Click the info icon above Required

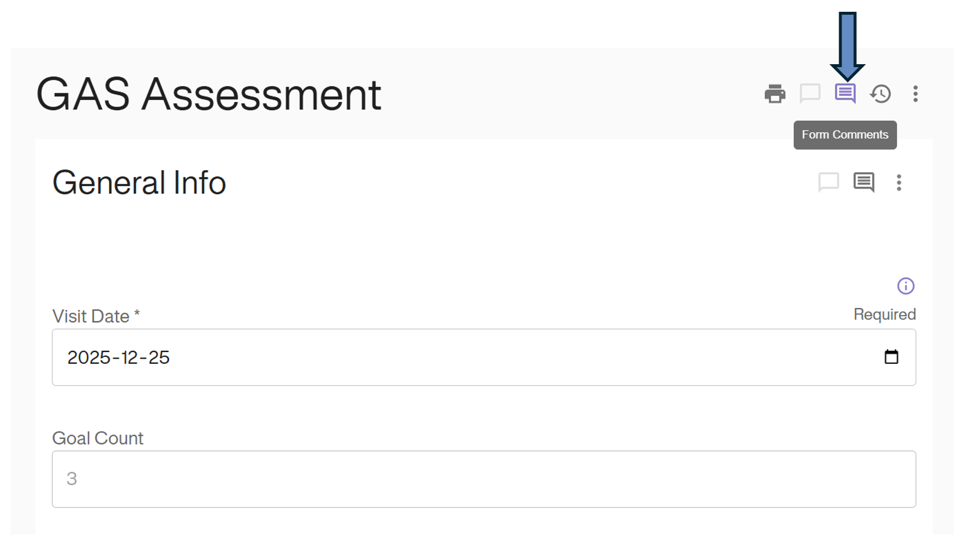(905, 286)
